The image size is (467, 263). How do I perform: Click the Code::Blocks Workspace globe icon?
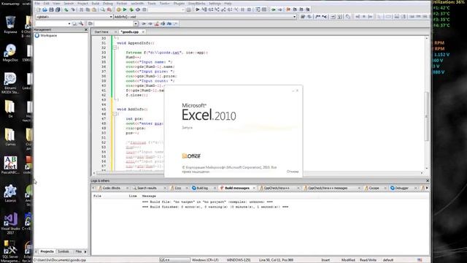click(37, 36)
